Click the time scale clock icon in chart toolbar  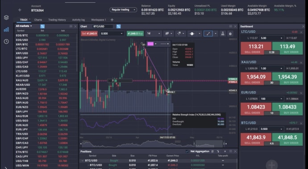pos(192,34)
